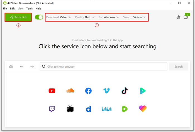Viewport: 195px width, 132px height.
Task: Open the Edit menu
Action: pos(12,9)
